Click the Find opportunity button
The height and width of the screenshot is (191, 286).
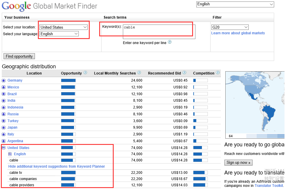pos(19,56)
